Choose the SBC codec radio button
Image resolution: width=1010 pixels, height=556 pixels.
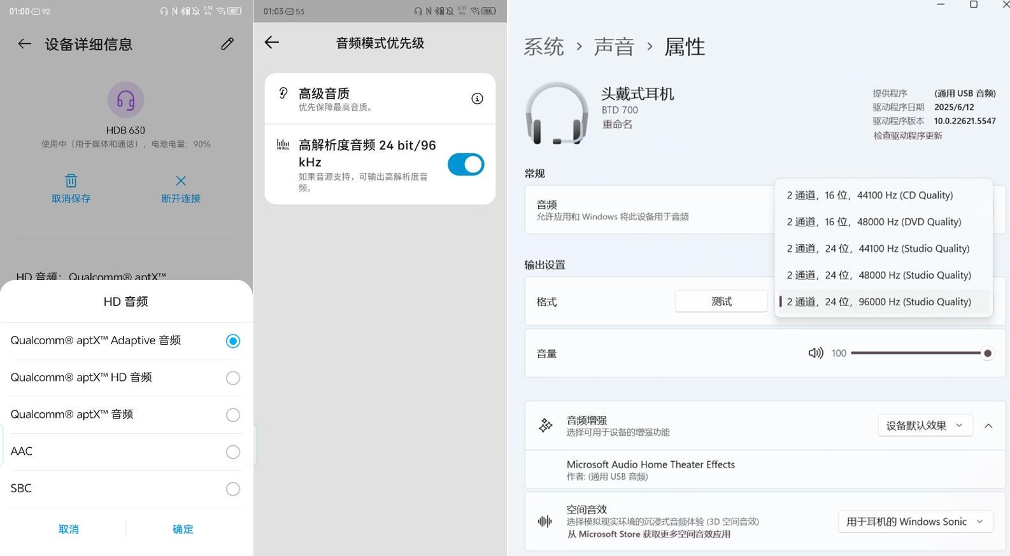233,489
